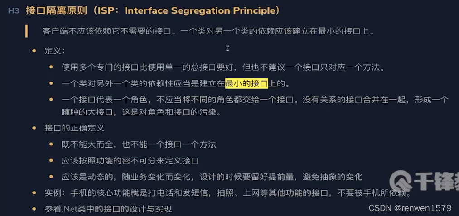Click the bullet before 实例 line
Viewport: 459px width, 216px height.
tap(34, 193)
